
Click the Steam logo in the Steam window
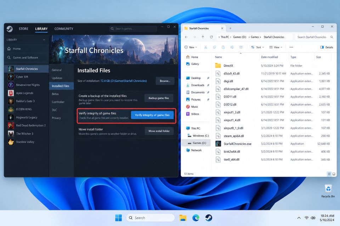[x=10, y=29]
